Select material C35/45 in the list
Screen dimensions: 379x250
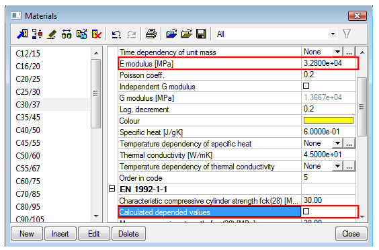pos(28,118)
